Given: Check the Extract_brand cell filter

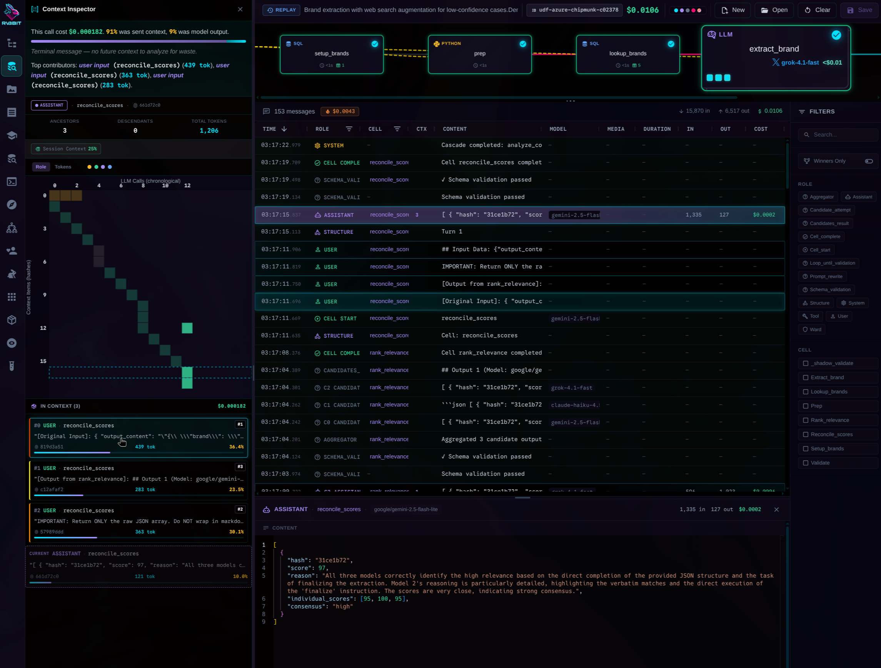Looking at the screenshot, I should tap(805, 377).
